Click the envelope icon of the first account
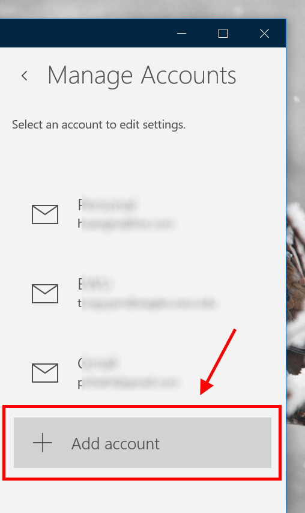Viewport: 305px width, 513px height. coord(45,214)
